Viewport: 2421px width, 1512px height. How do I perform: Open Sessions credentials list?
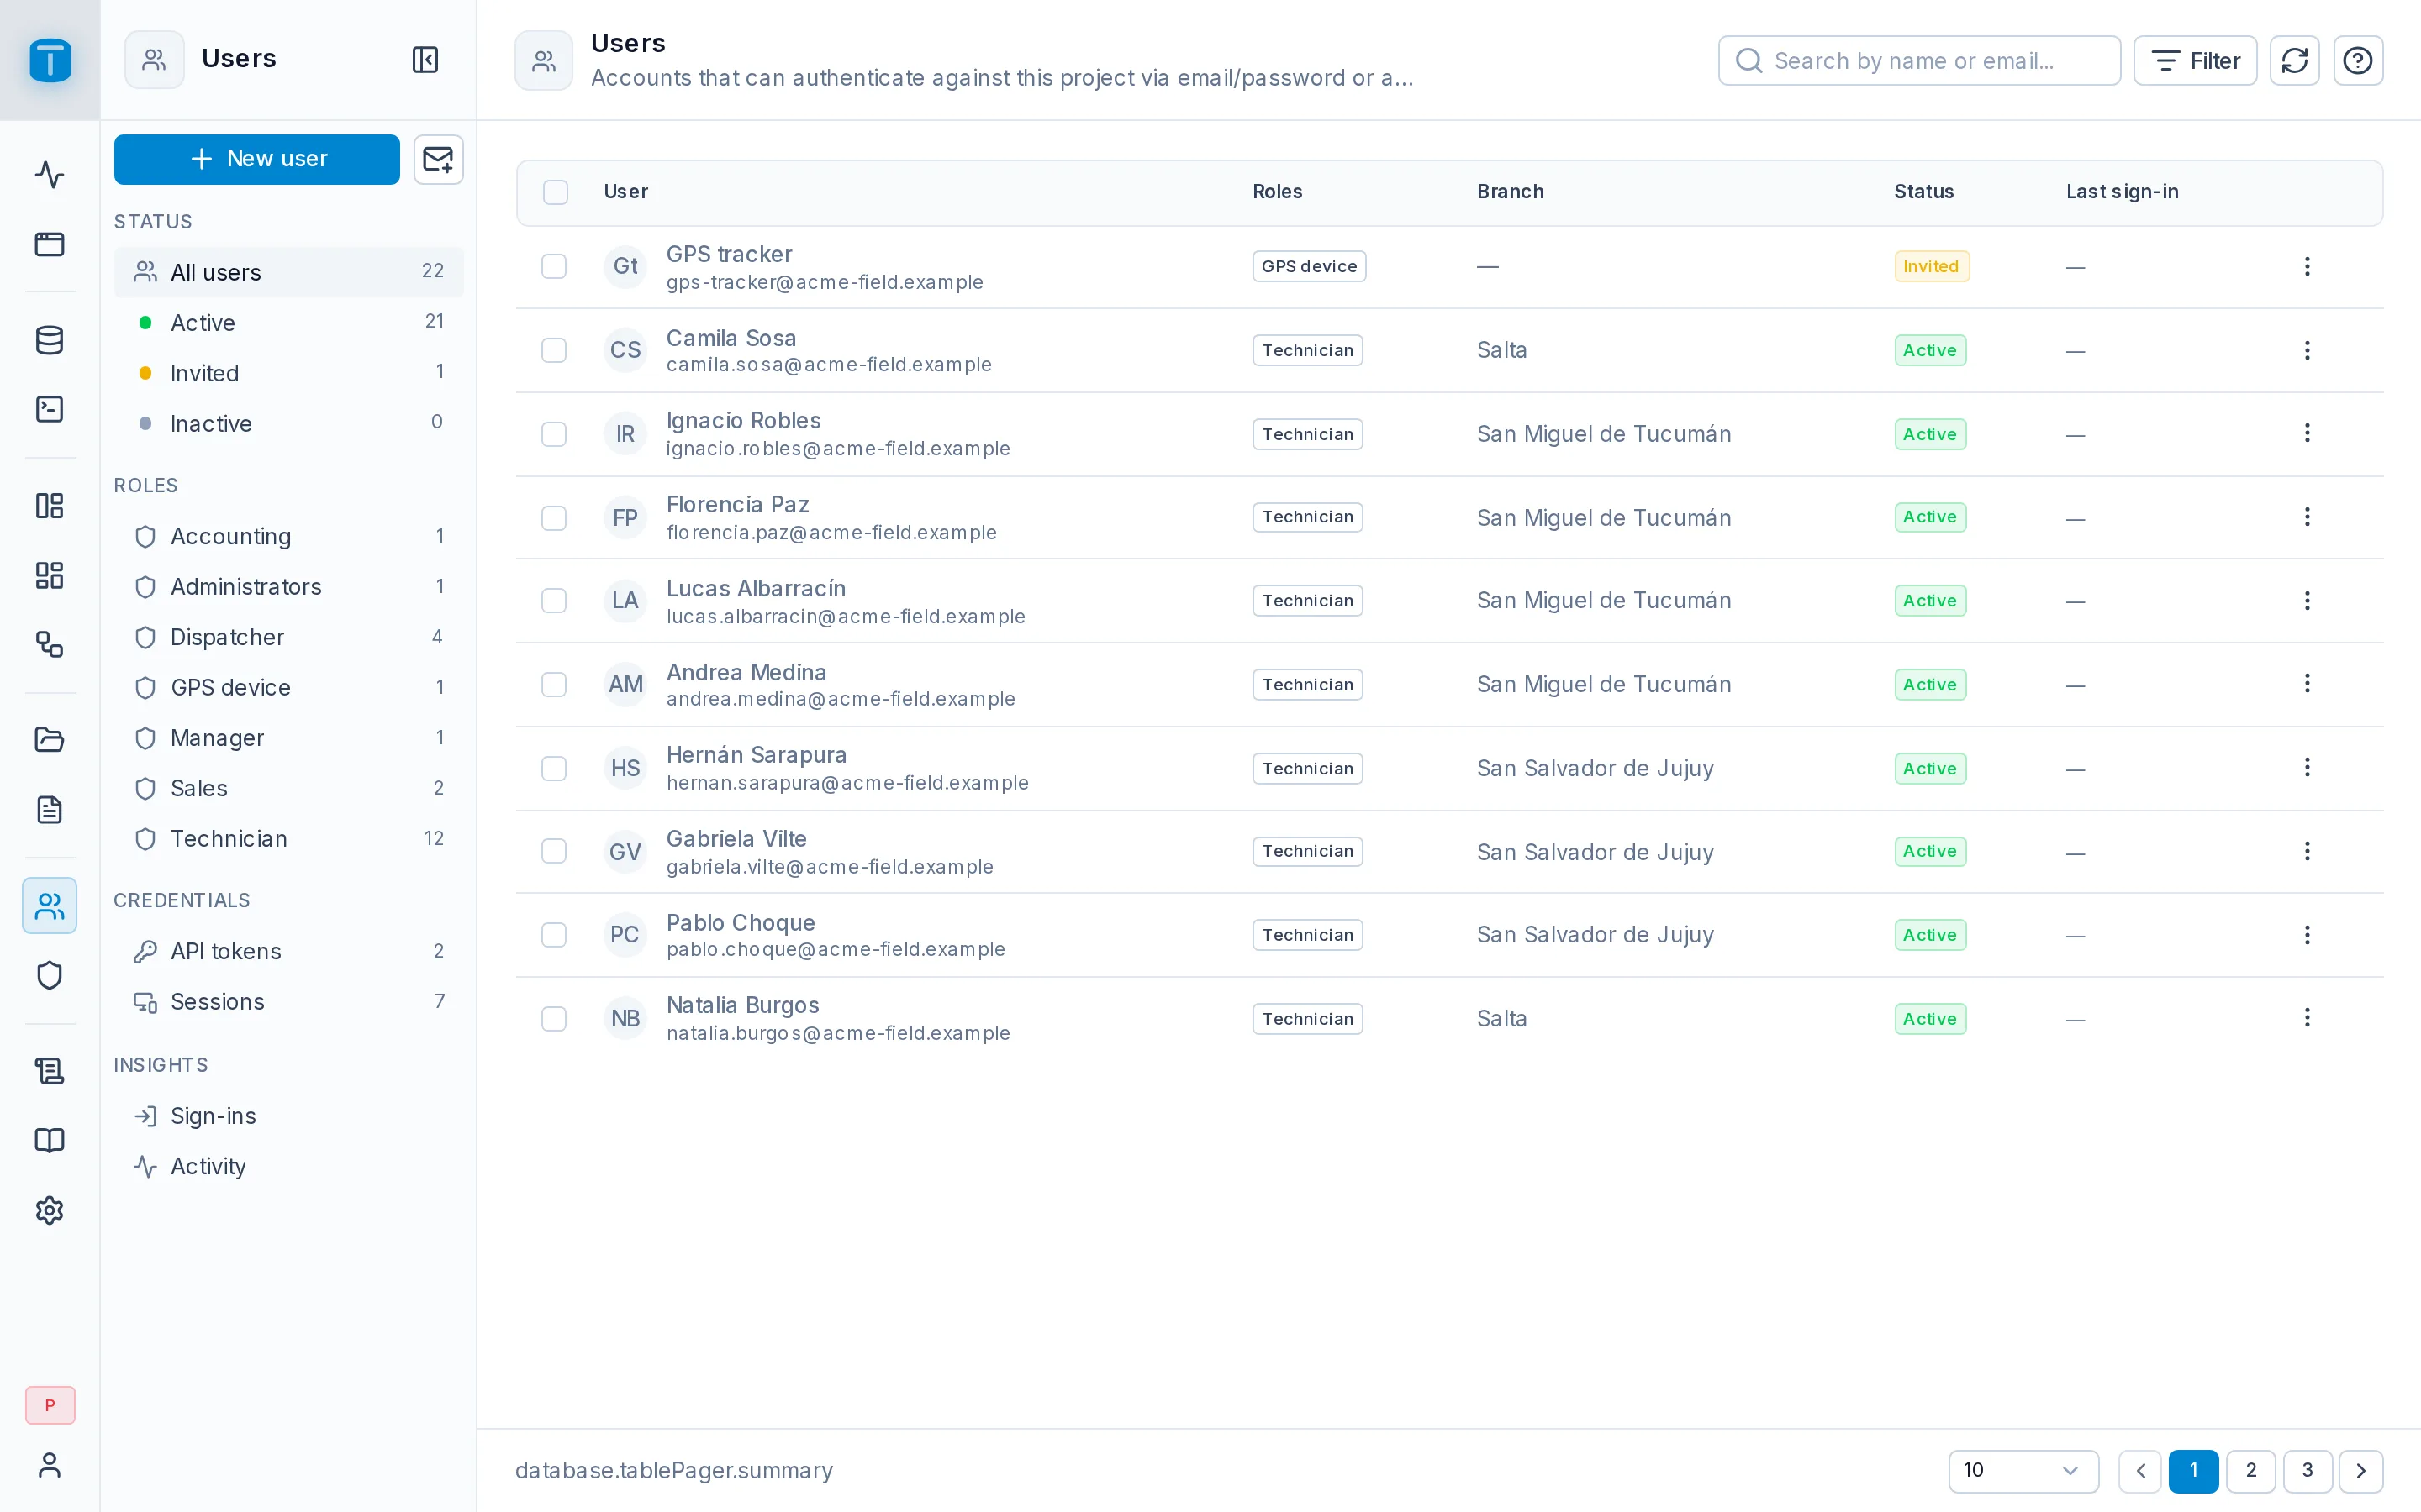point(289,1002)
